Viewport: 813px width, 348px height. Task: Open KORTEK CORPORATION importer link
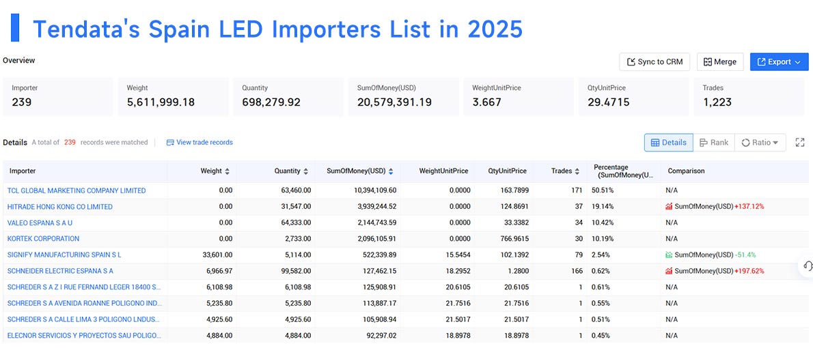click(43, 239)
